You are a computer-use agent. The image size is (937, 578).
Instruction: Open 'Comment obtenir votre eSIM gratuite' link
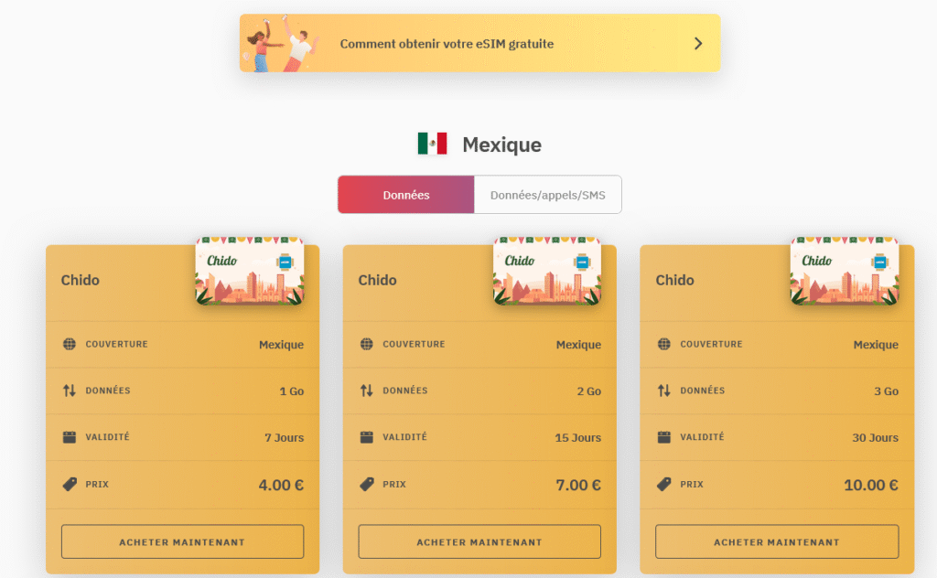pyautogui.click(x=447, y=44)
